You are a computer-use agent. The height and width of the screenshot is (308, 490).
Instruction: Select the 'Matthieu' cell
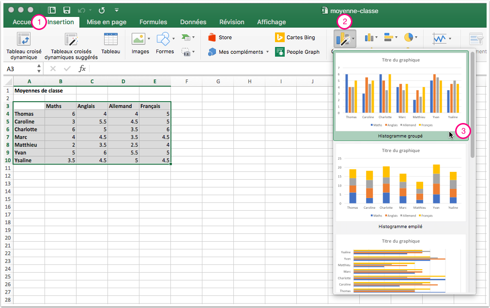click(x=29, y=145)
